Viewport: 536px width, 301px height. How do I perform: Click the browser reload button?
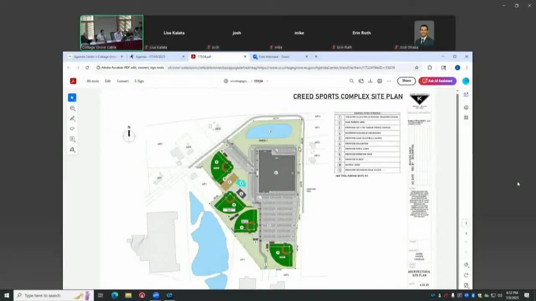click(87, 68)
